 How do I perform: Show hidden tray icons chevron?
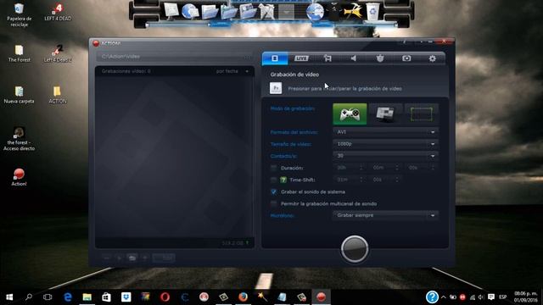443,297
